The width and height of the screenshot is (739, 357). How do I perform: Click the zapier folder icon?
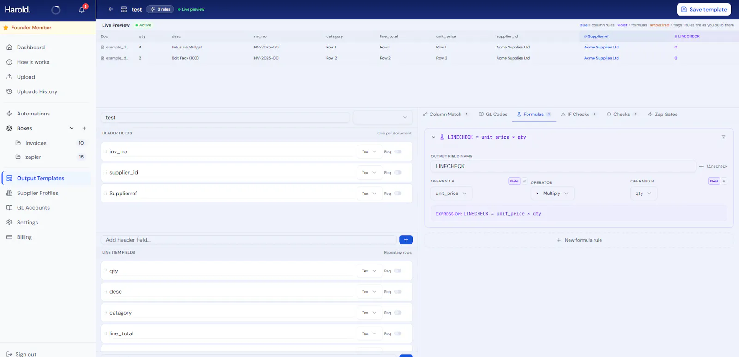[18, 157]
